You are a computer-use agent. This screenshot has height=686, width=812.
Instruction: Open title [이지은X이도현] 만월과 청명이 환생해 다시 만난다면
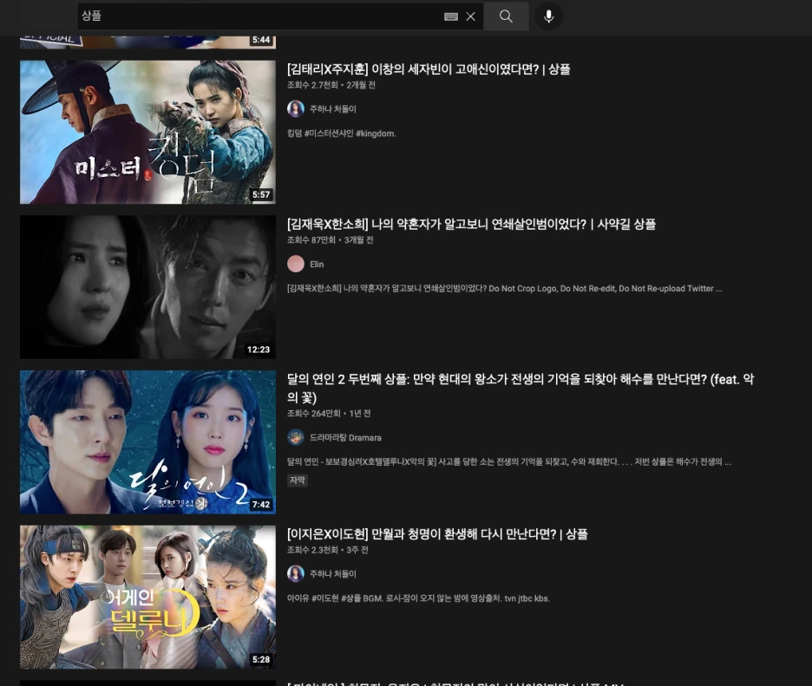click(437, 534)
